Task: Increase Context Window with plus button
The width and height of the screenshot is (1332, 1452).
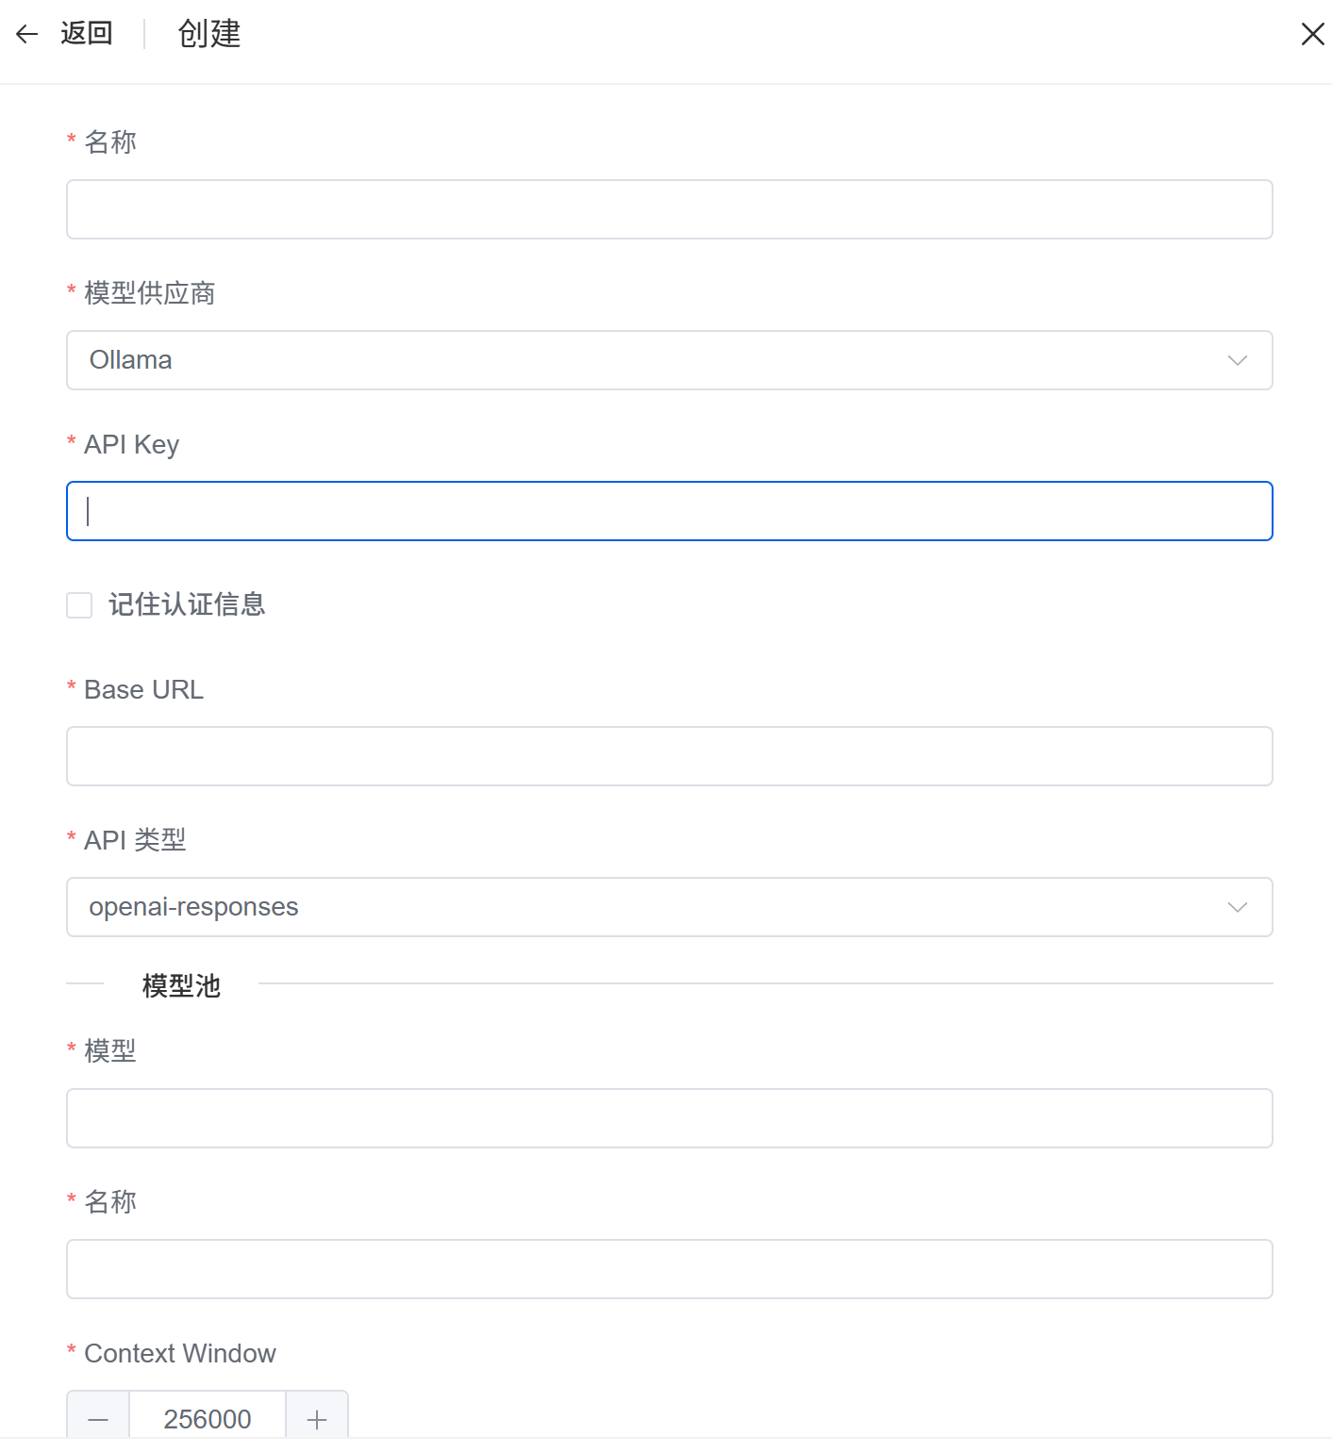Action: 317,1418
